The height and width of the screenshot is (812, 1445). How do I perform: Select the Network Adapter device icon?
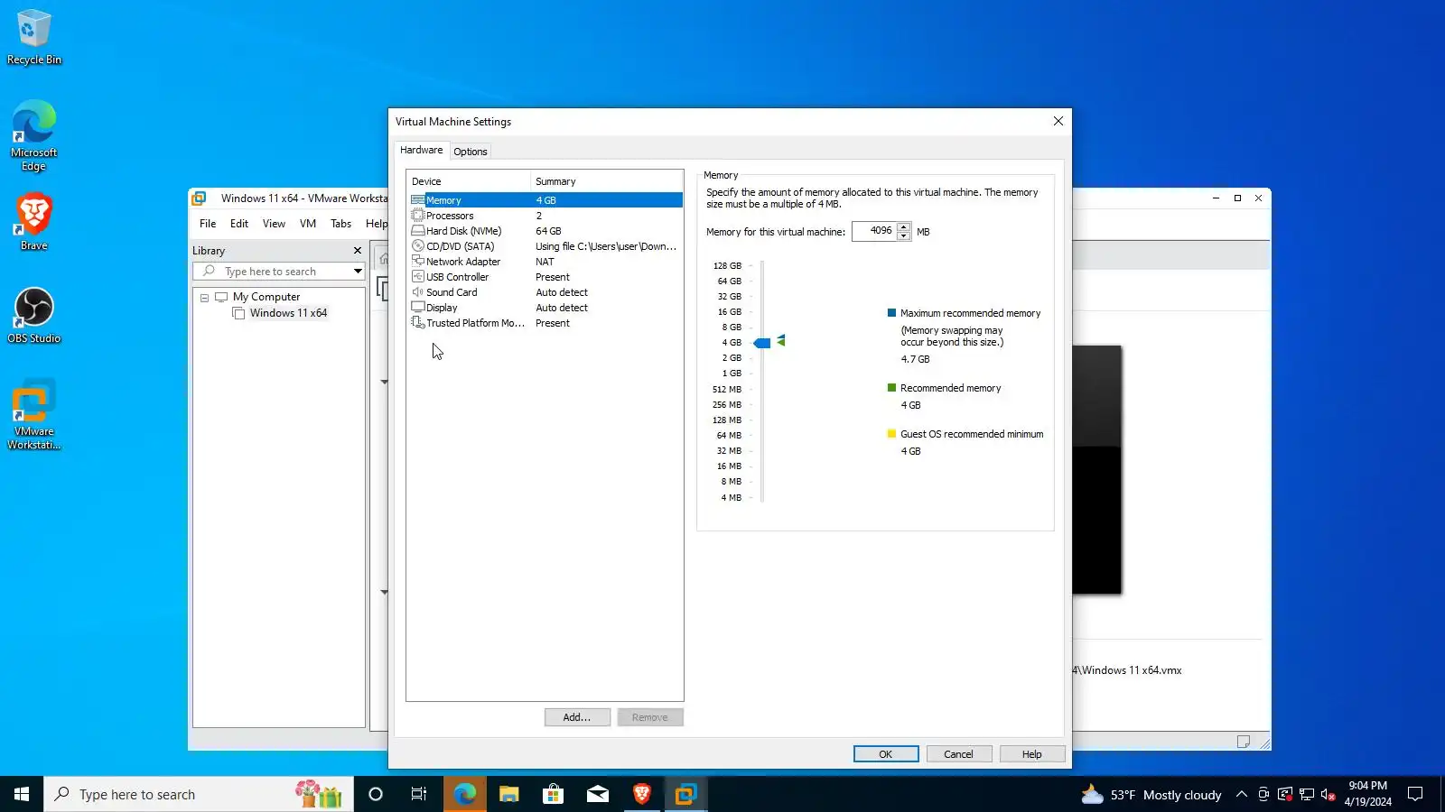point(417,262)
